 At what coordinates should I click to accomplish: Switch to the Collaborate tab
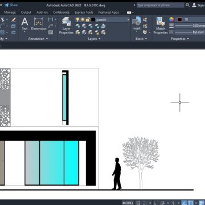[x=61, y=13]
